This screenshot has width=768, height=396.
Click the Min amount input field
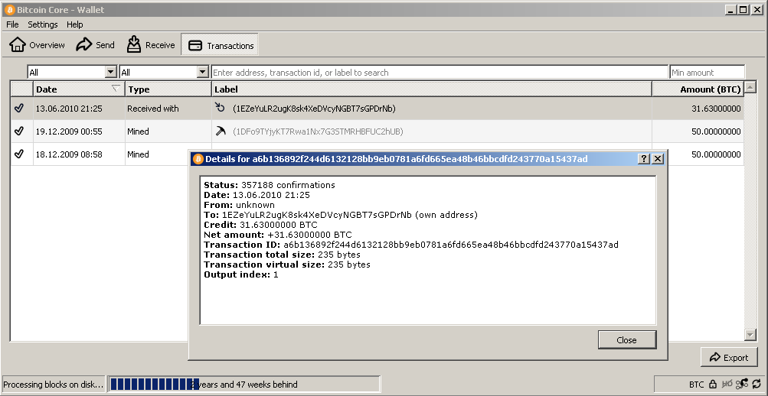[x=708, y=73]
